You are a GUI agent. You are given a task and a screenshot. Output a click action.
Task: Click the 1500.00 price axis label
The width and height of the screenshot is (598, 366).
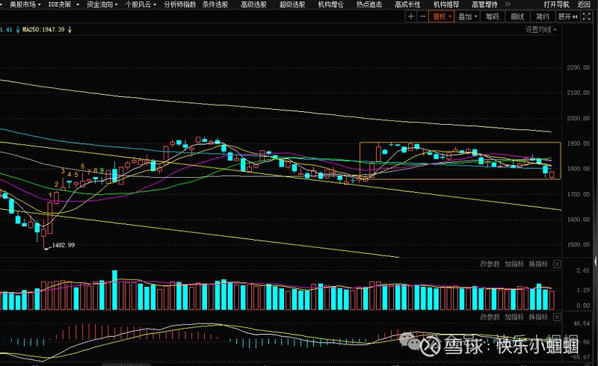[x=578, y=245]
